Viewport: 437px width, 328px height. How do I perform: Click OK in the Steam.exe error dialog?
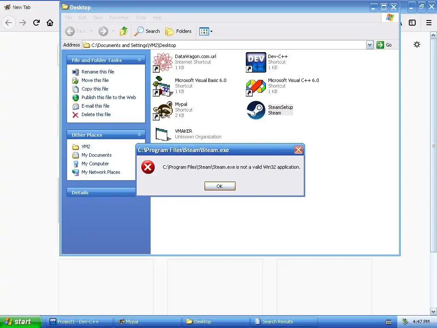coord(220,186)
